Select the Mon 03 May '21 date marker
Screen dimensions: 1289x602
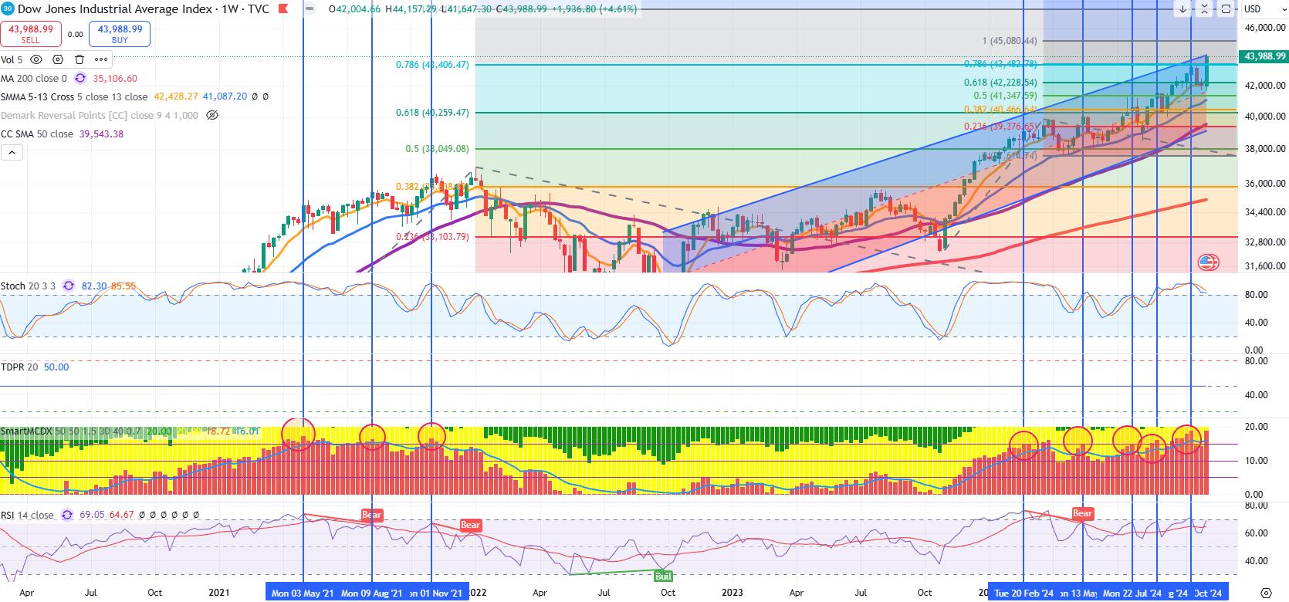[x=303, y=593]
